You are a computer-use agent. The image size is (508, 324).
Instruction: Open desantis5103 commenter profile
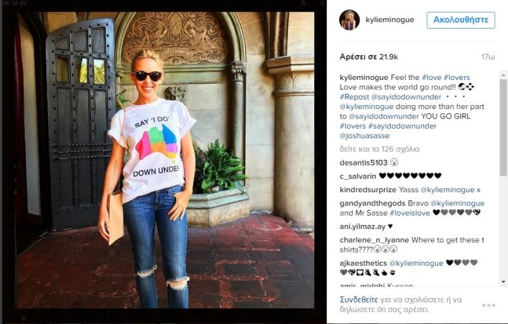click(363, 162)
